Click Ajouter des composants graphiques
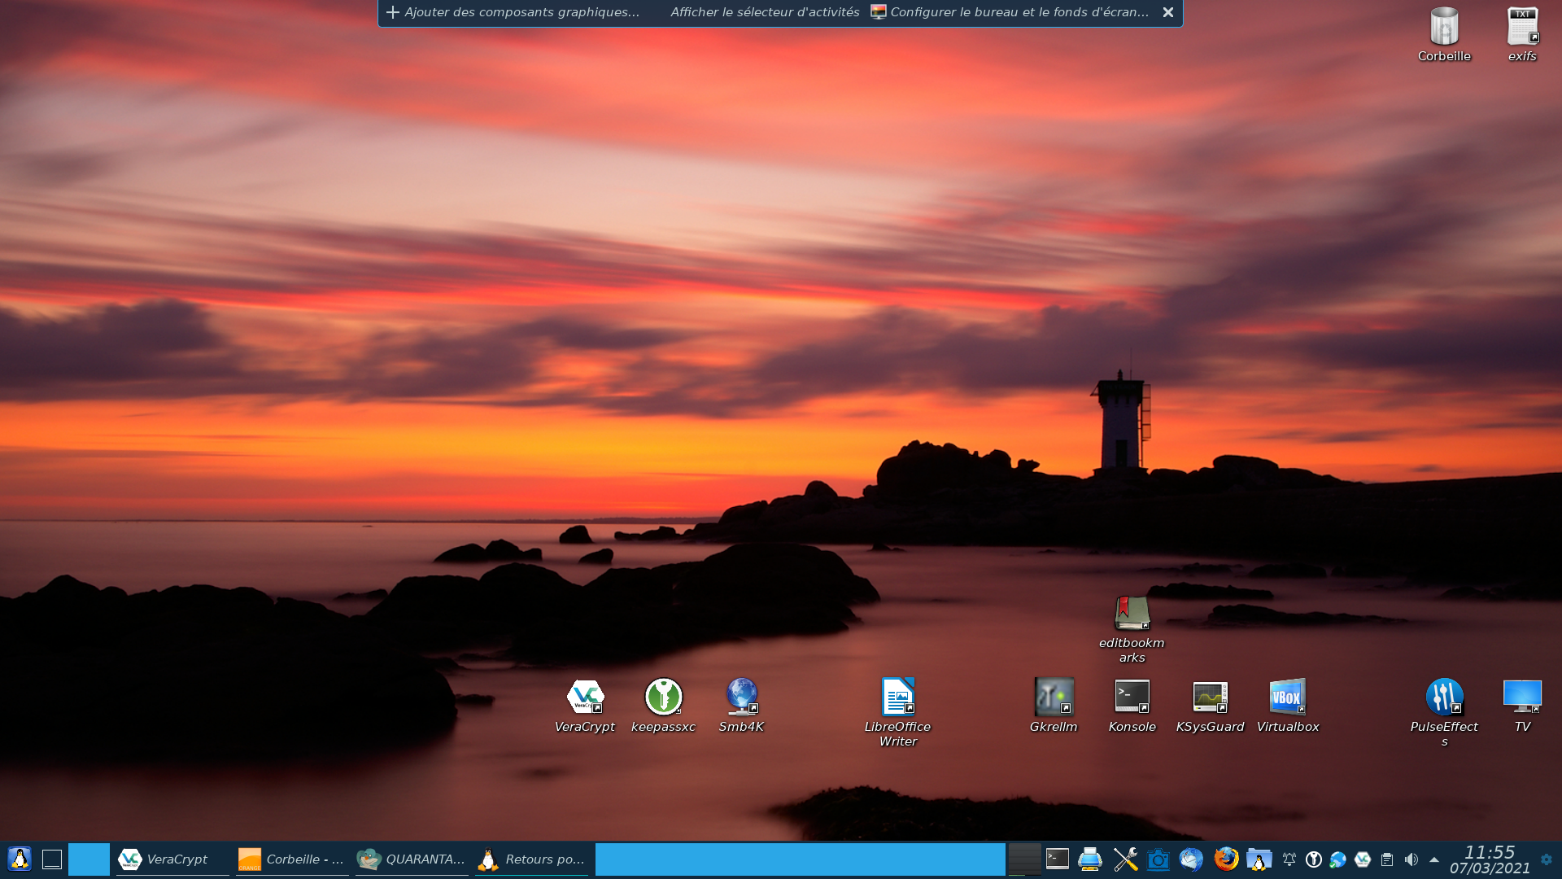This screenshot has width=1562, height=879. (513, 12)
